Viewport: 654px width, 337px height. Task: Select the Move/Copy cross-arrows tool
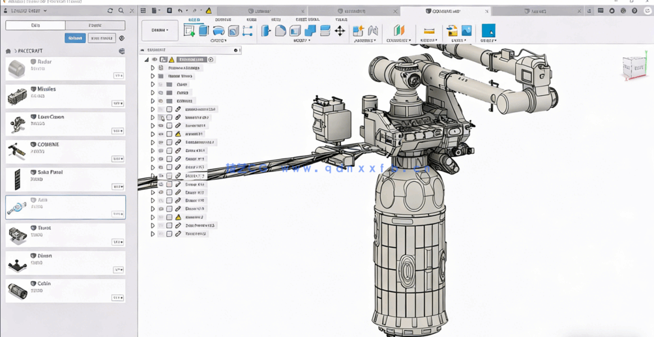click(x=340, y=31)
